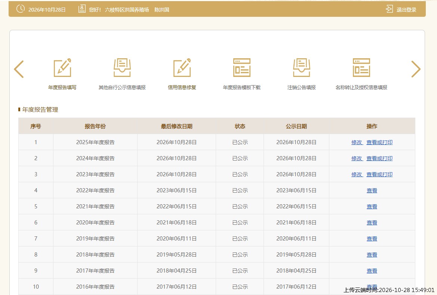The image size is (437, 295).
Task: Click 修改 for the 2024 annual report
Action: coord(357,158)
